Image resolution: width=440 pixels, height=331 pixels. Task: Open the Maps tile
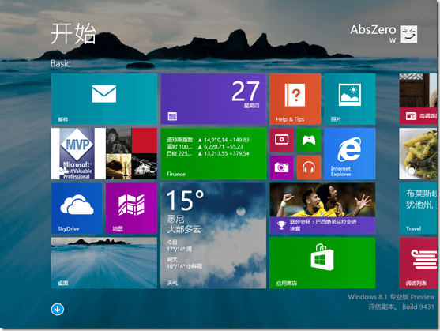pos(131,208)
